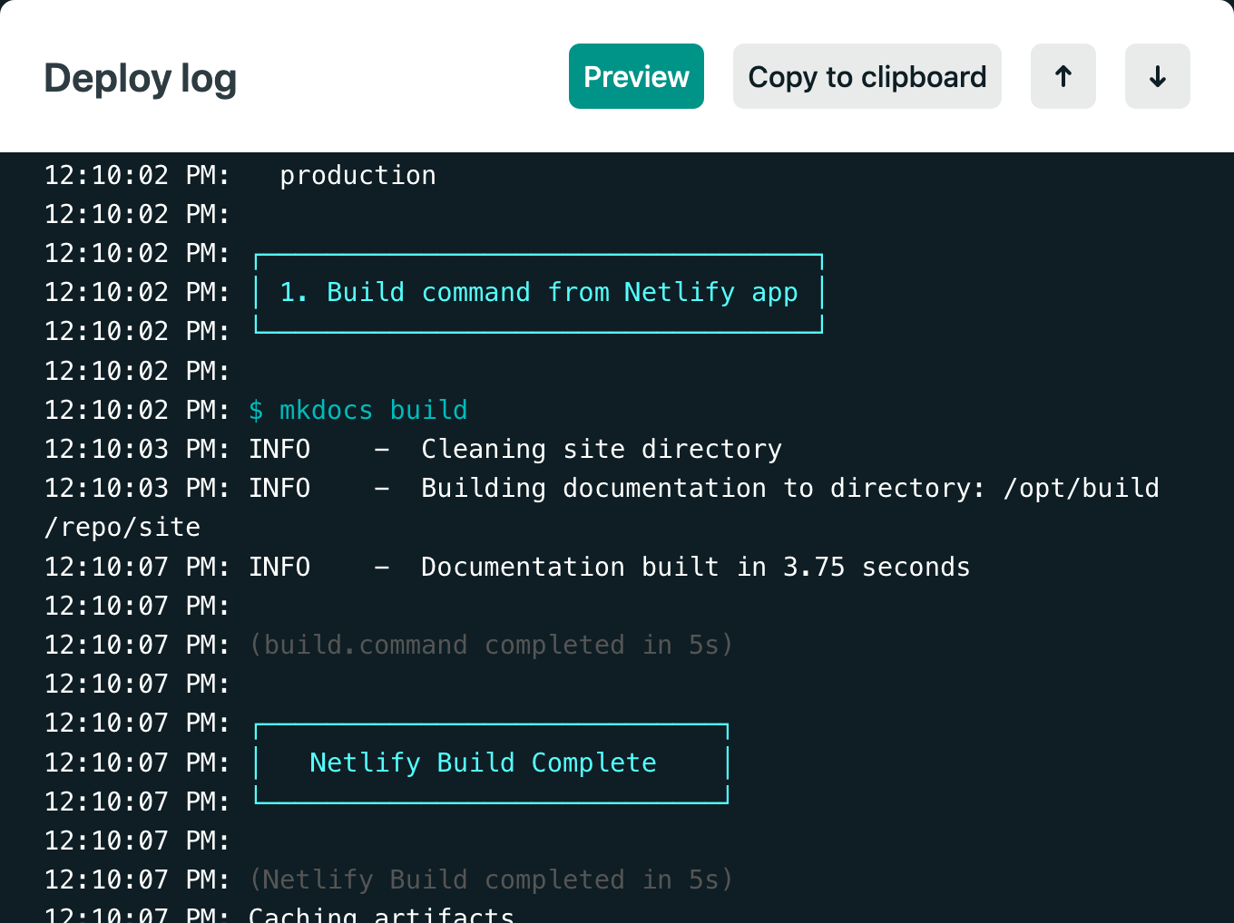Jump to the log bottom with down arrow

click(x=1158, y=76)
